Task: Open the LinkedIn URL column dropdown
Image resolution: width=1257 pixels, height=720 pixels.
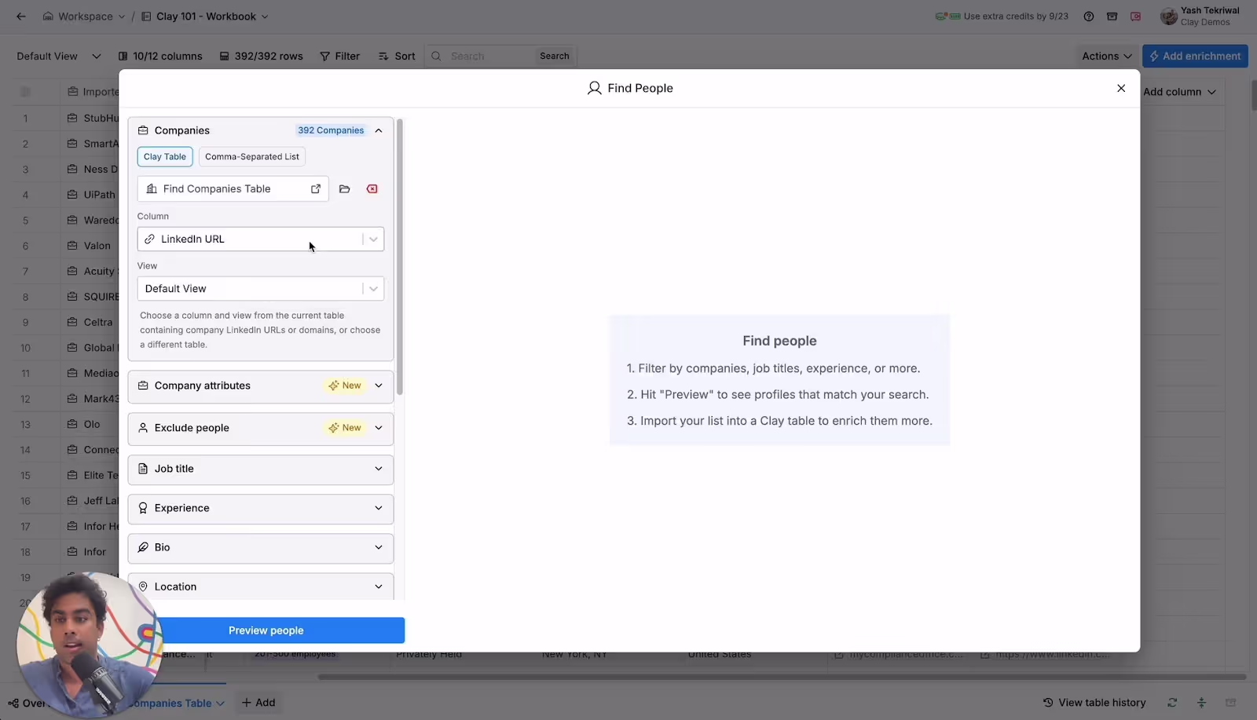Action: (261, 239)
